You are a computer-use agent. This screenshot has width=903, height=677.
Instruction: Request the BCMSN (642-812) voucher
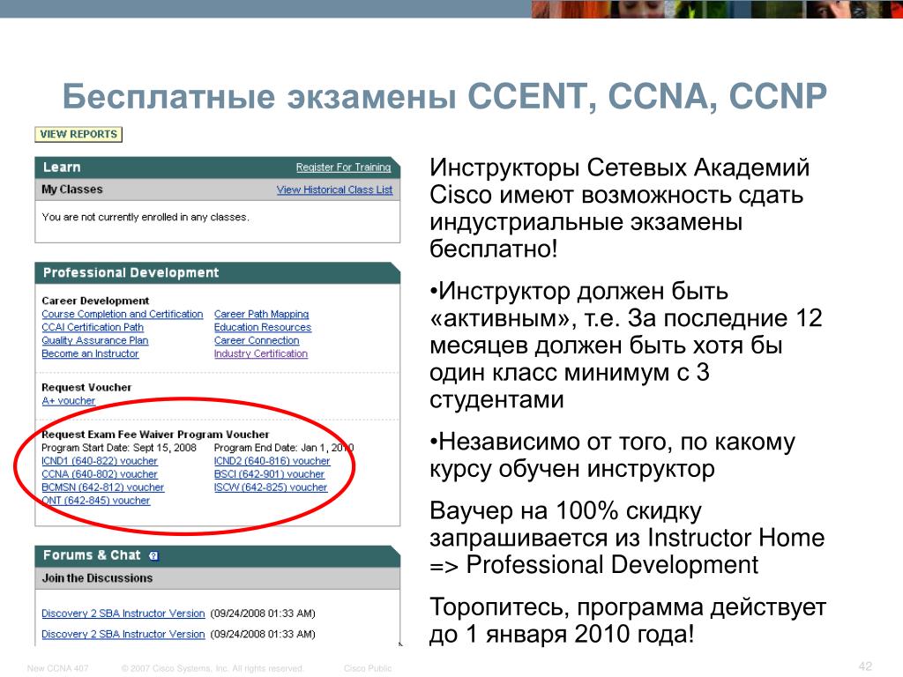click(102, 487)
